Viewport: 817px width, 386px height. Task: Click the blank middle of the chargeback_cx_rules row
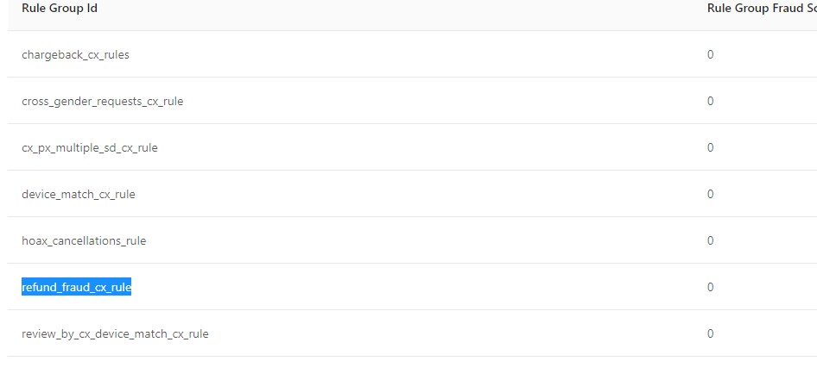pyautogui.click(x=415, y=55)
